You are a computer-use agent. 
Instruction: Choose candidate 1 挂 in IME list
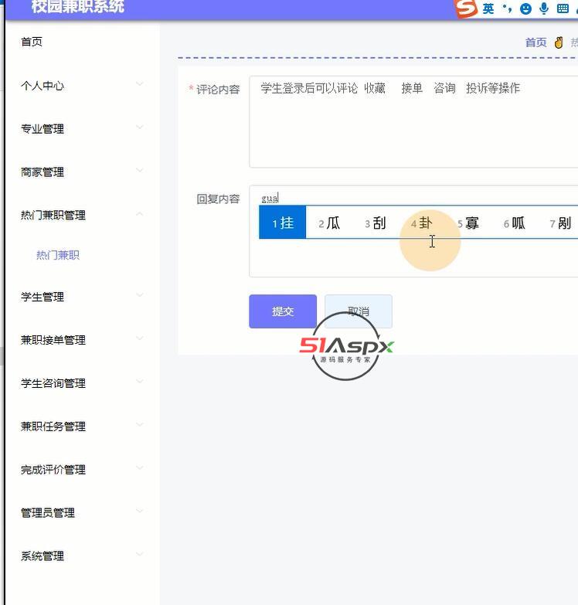[283, 223]
